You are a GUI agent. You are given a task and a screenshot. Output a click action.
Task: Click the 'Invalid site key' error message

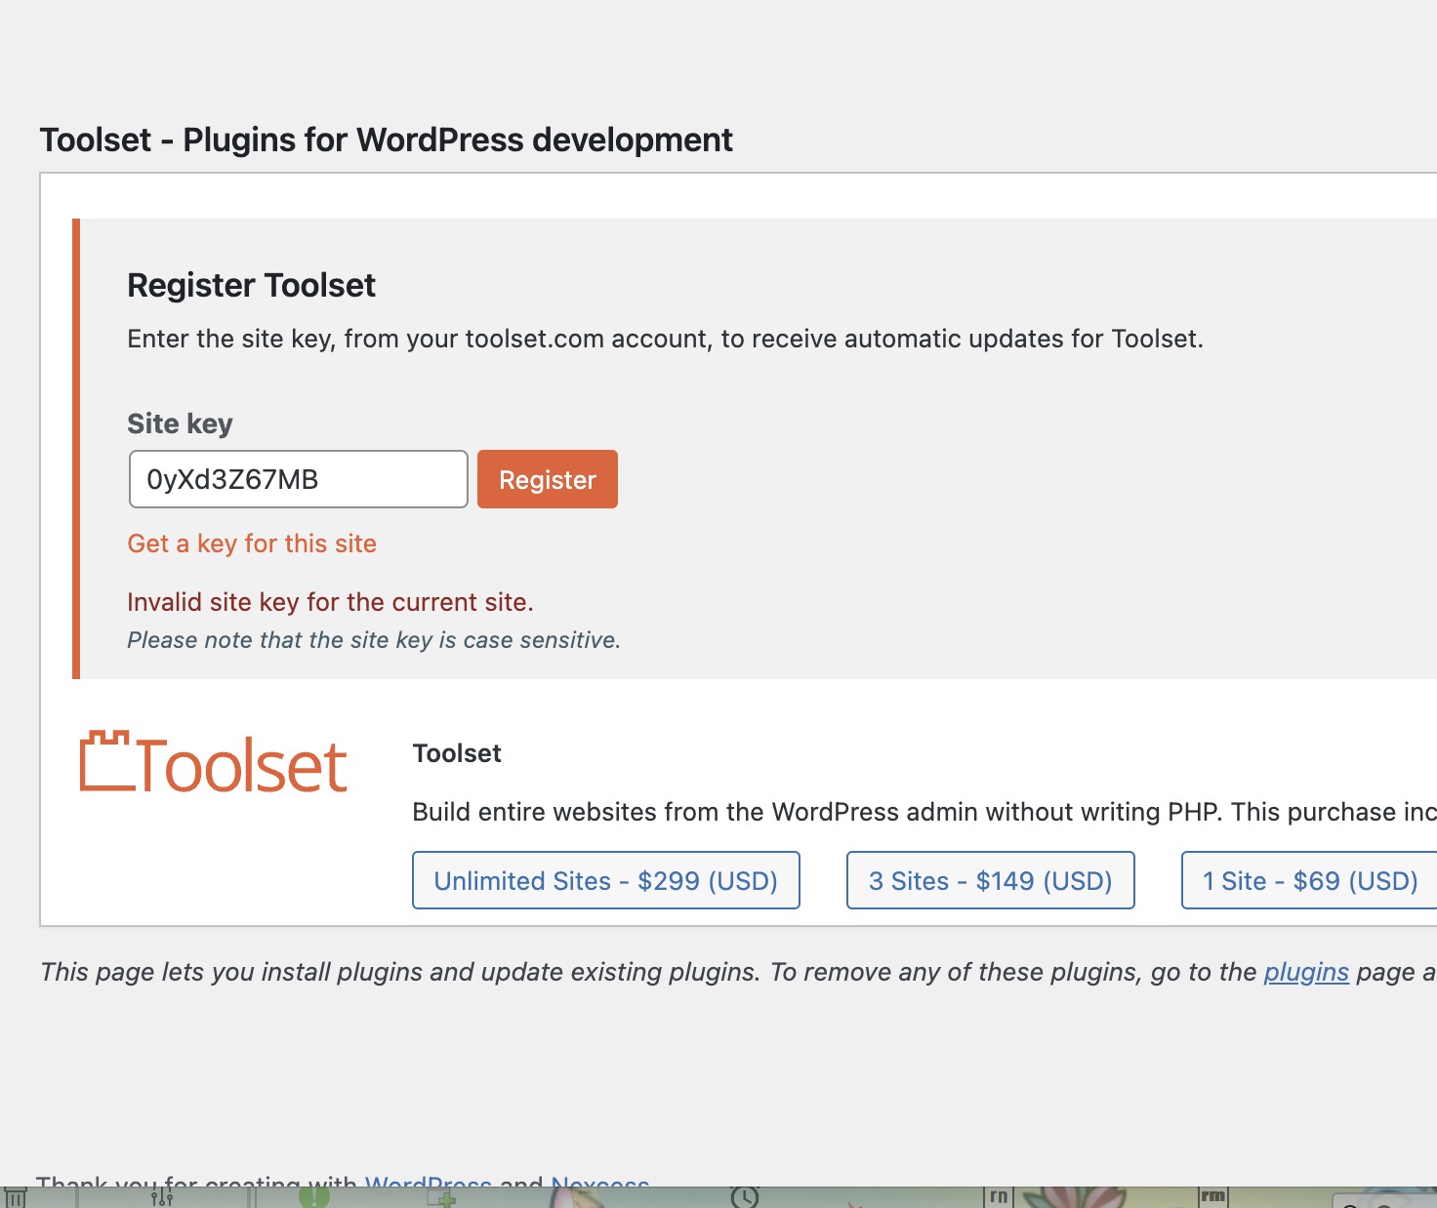(330, 602)
